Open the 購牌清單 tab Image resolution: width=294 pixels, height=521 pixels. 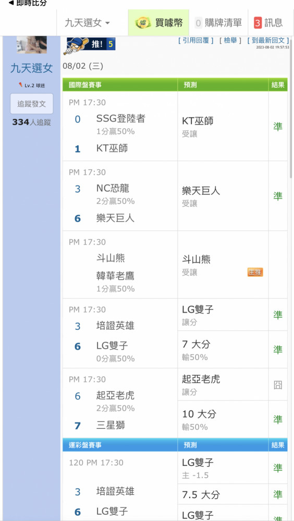click(x=218, y=23)
